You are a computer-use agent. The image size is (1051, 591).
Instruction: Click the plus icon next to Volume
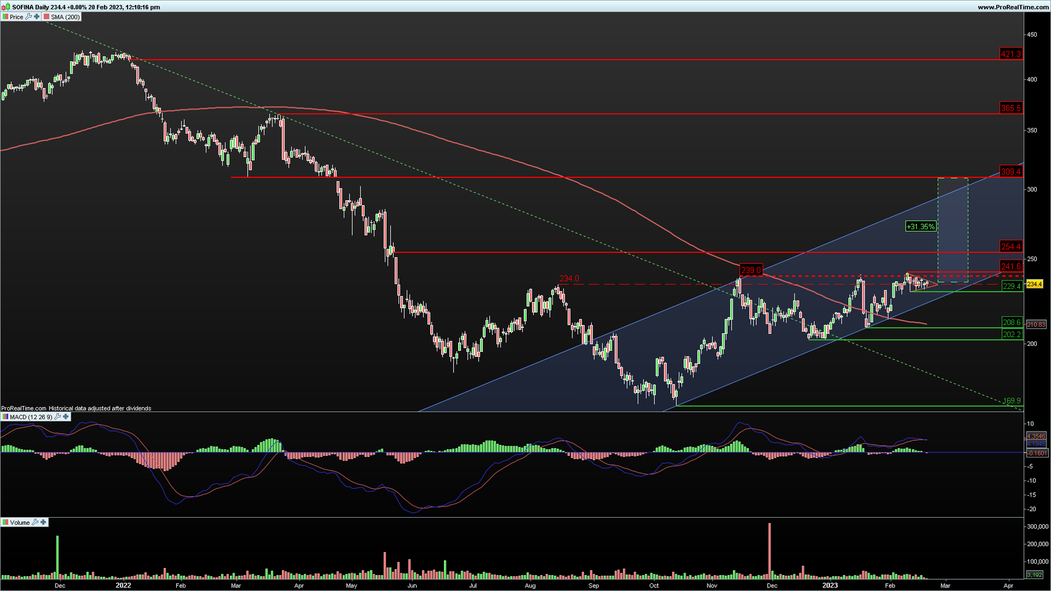pos(43,522)
